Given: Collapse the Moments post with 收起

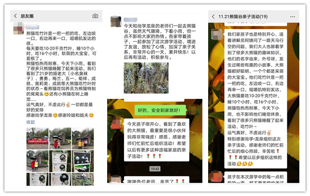Looking at the screenshot, I should tap(30, 122).
